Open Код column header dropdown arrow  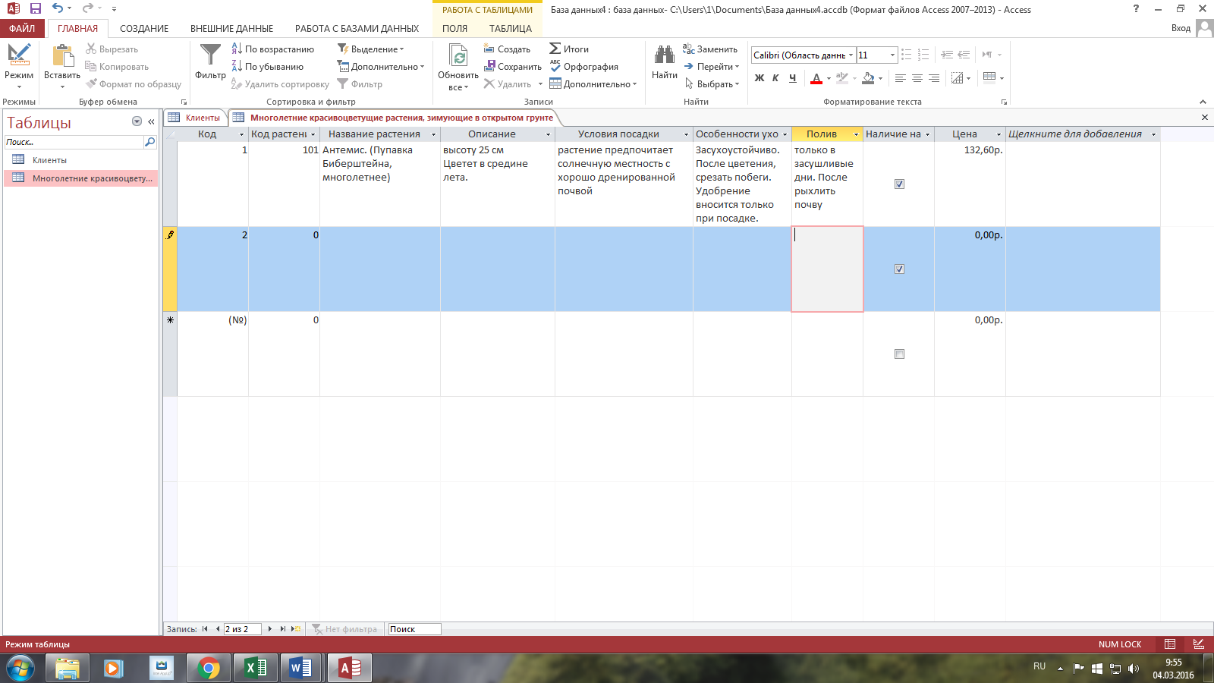(242, 134)
